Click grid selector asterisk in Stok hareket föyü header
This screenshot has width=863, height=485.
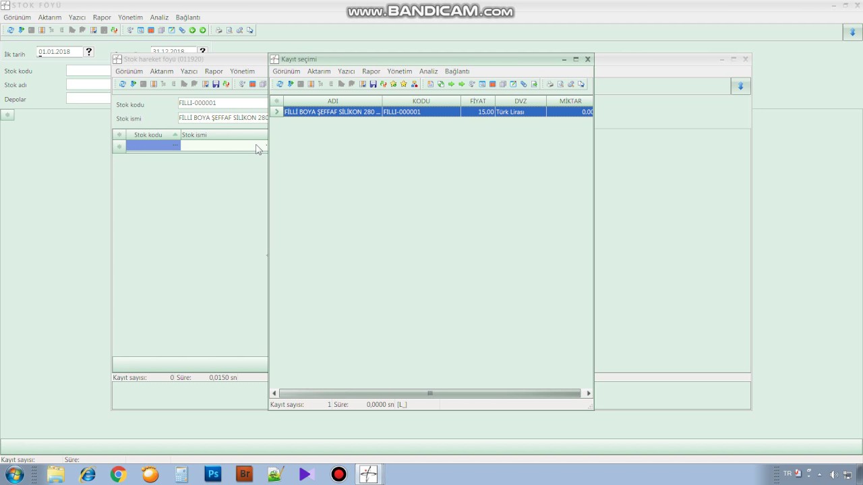pyautogui.click(x=119, y=135)
